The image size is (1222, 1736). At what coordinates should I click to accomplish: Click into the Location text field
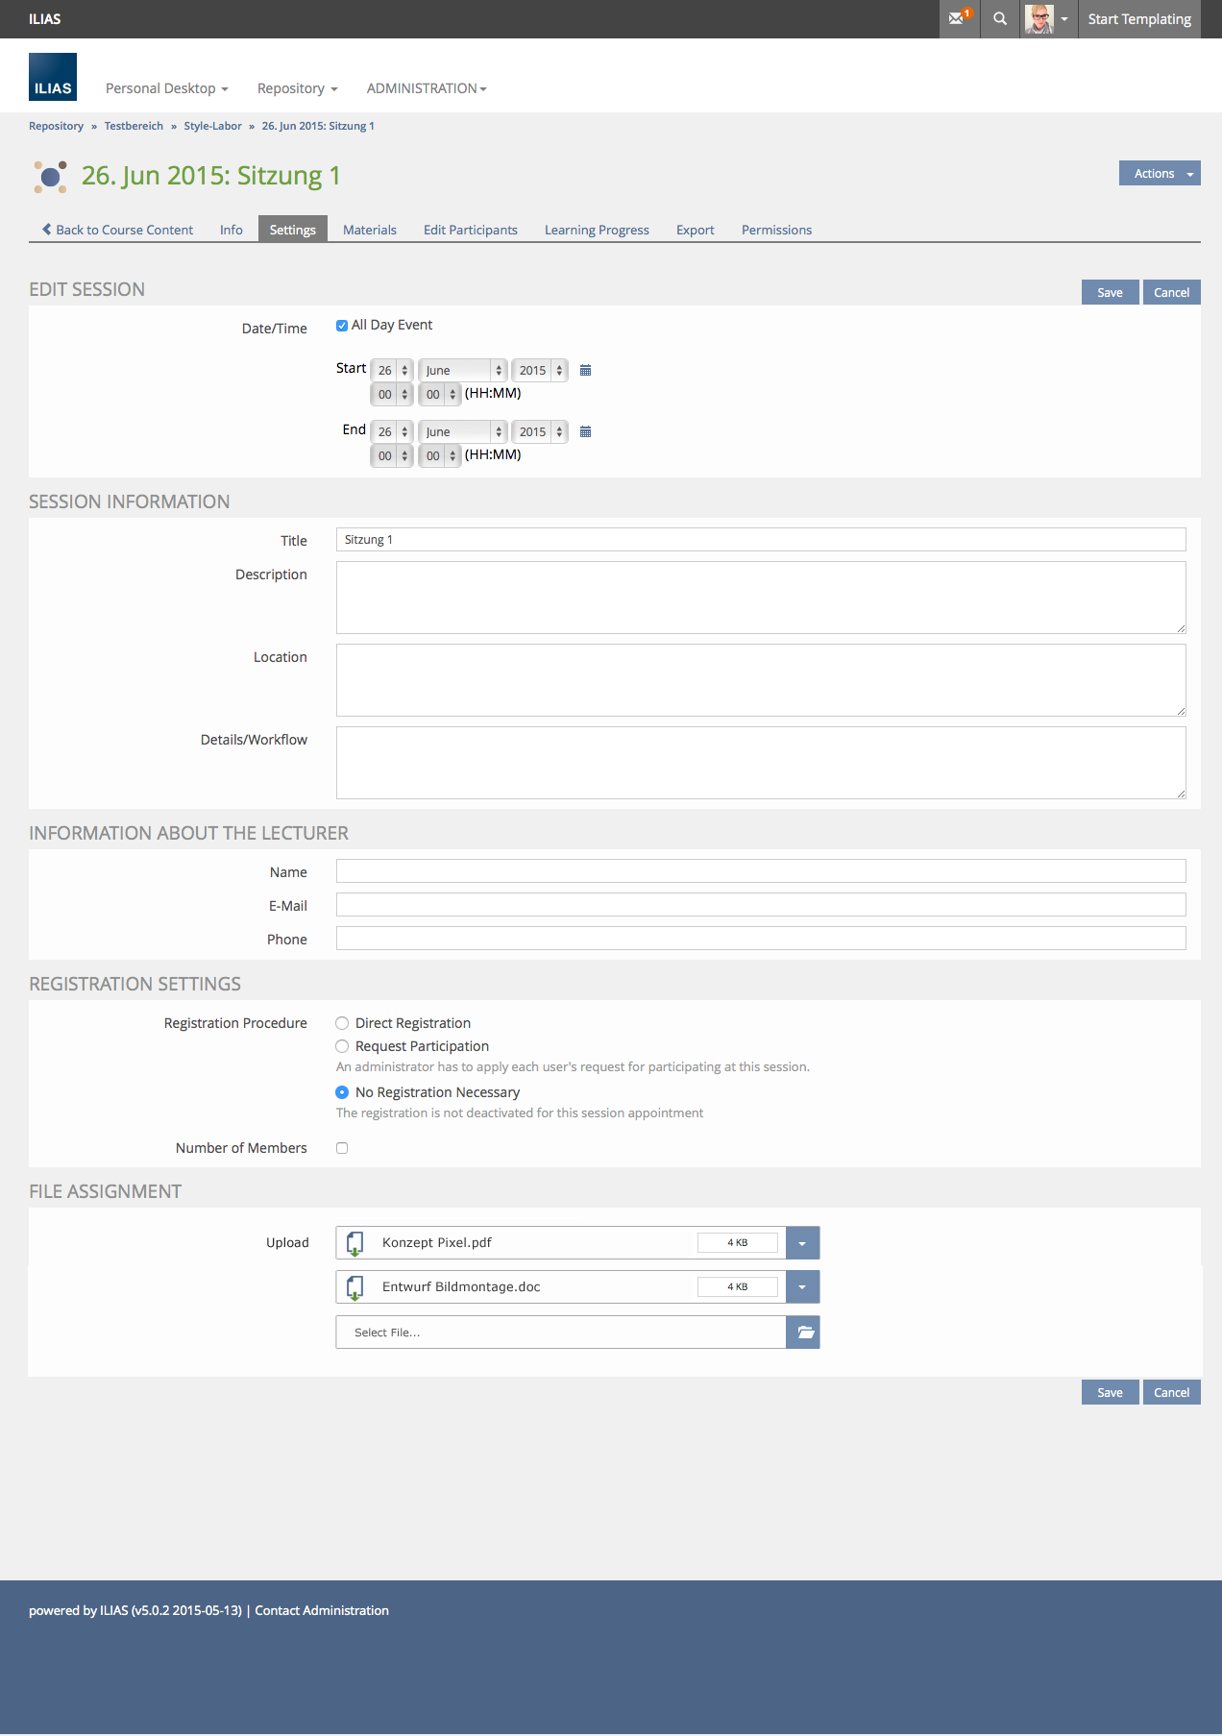pyautogui.click(x=760, y=680)
